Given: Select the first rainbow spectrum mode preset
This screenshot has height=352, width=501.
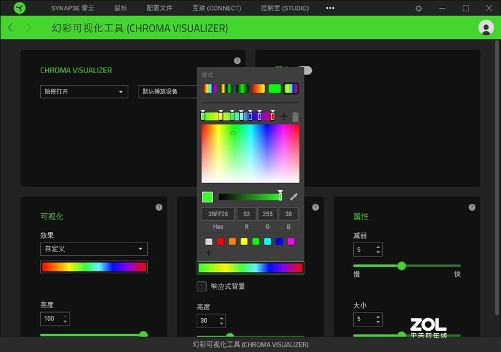Looking at the screenshot, I should tap(210, 88).
